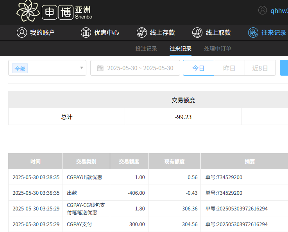288x232 pixels.
Task: Click the 我的账户 person icon
Action: coord(22,33)
